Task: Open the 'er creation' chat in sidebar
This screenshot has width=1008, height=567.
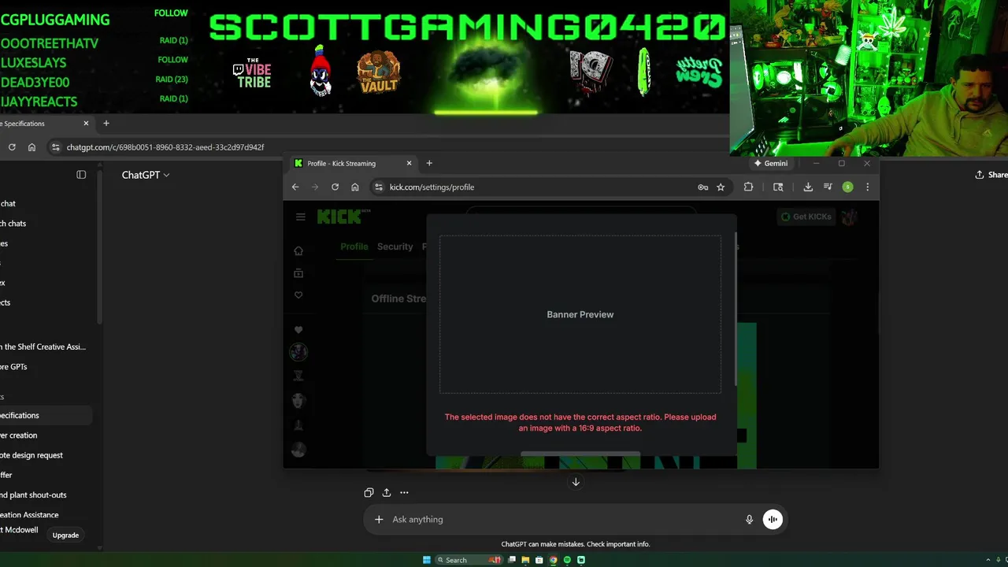Action: pos(19,435)
